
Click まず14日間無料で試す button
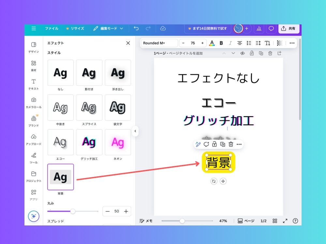coord(207,29)
